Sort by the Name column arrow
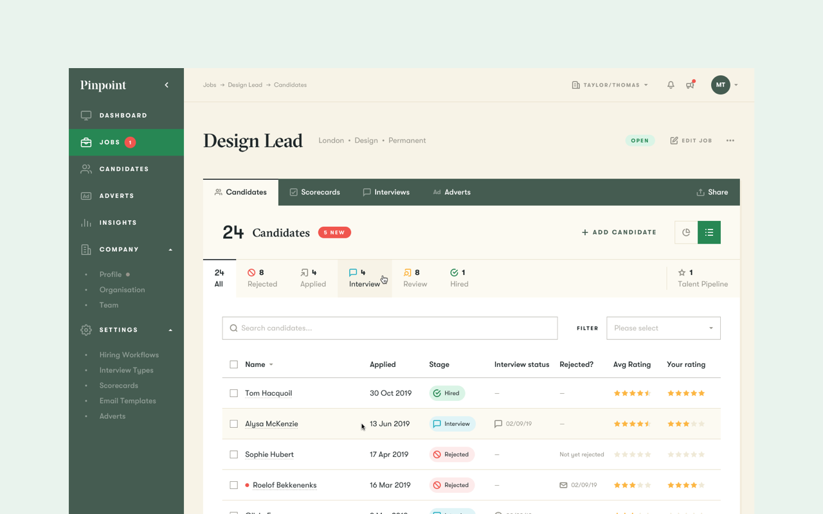Image resolution: width=823 pixels, height=514 pixels. (271, 365)
